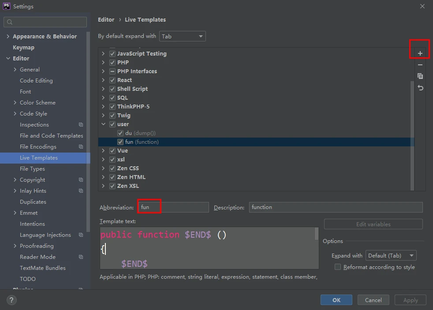Enable Reformat according to style checkbox
Viewport: 433px width, 310px height.
tap(338, 267)
